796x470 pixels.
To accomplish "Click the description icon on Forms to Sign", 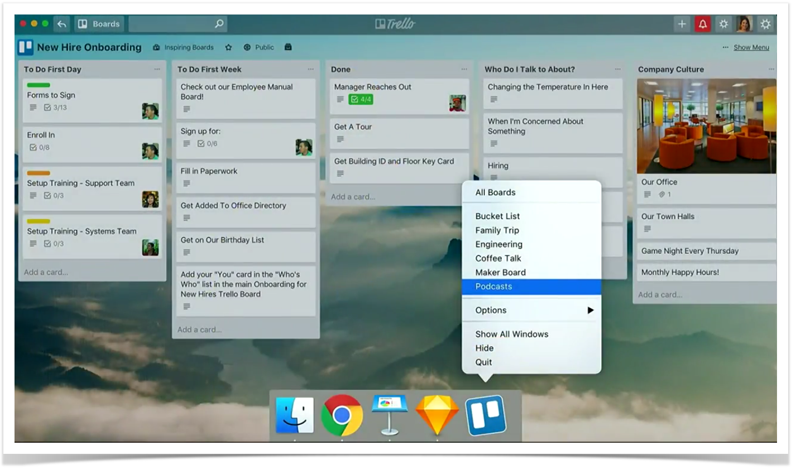I will click(33, 108).
